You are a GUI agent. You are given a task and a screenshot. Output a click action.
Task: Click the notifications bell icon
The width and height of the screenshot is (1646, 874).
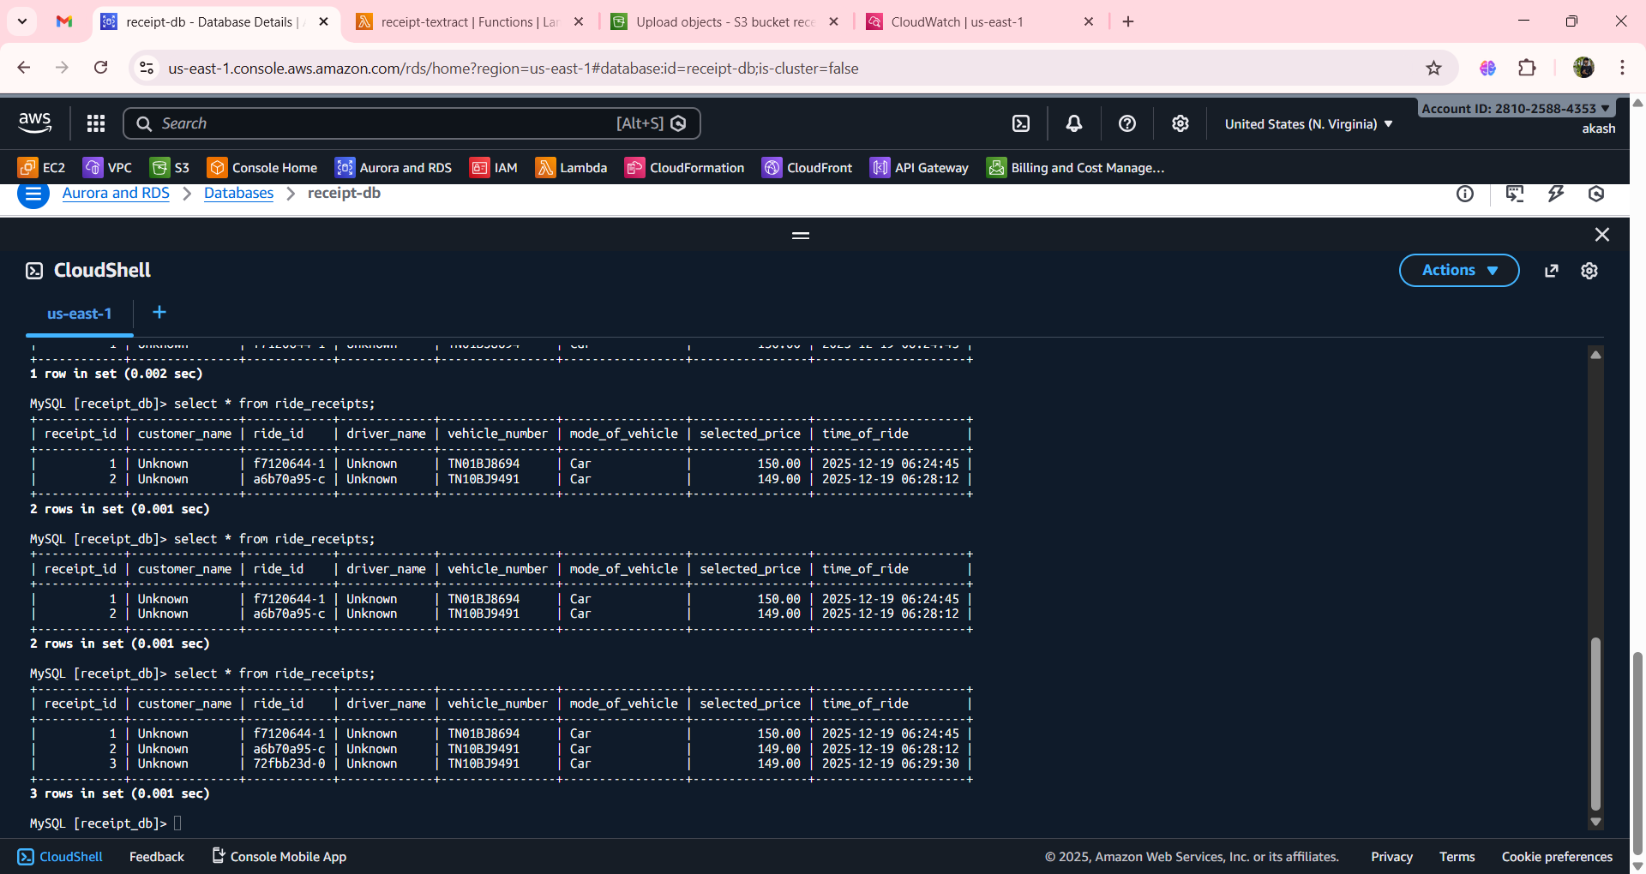click(x=1073, y=123)
